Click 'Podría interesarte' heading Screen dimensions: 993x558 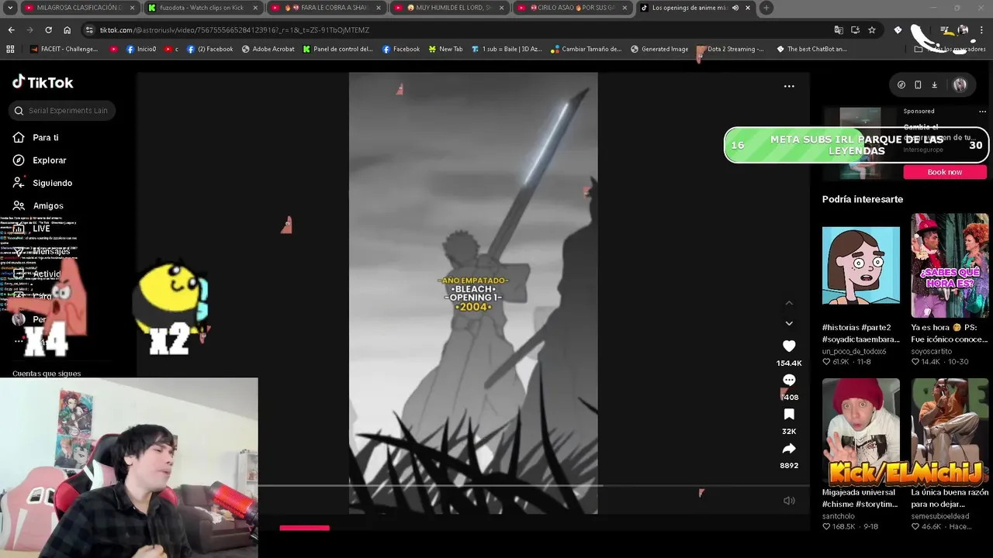click(x=863, y=199)
